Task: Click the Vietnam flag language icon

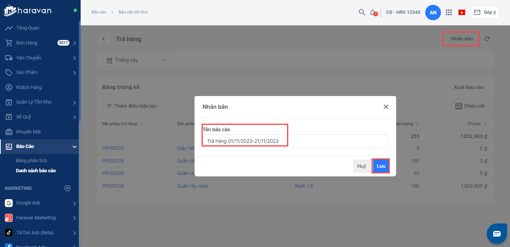Action: (x=462, y=12)
